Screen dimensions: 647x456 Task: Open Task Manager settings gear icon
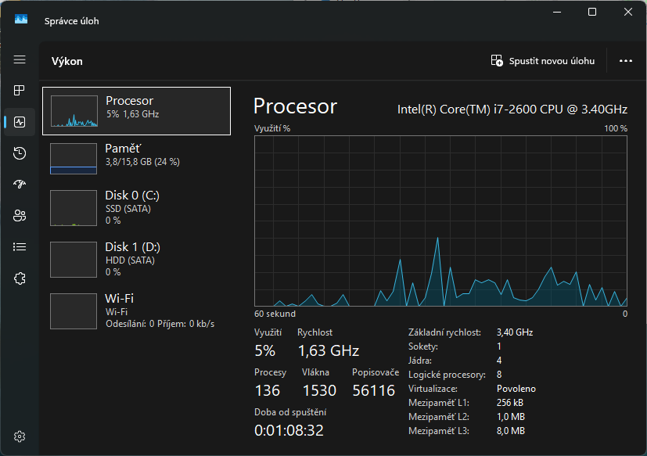pos(20,436)
